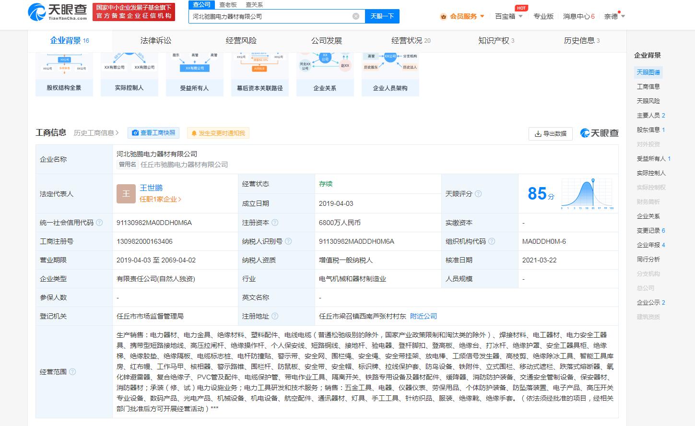Image resolution: width=695 pixels, height=426 pixels.
Task: Click 发生变更时通知我 button
Action: pos(218,133)
